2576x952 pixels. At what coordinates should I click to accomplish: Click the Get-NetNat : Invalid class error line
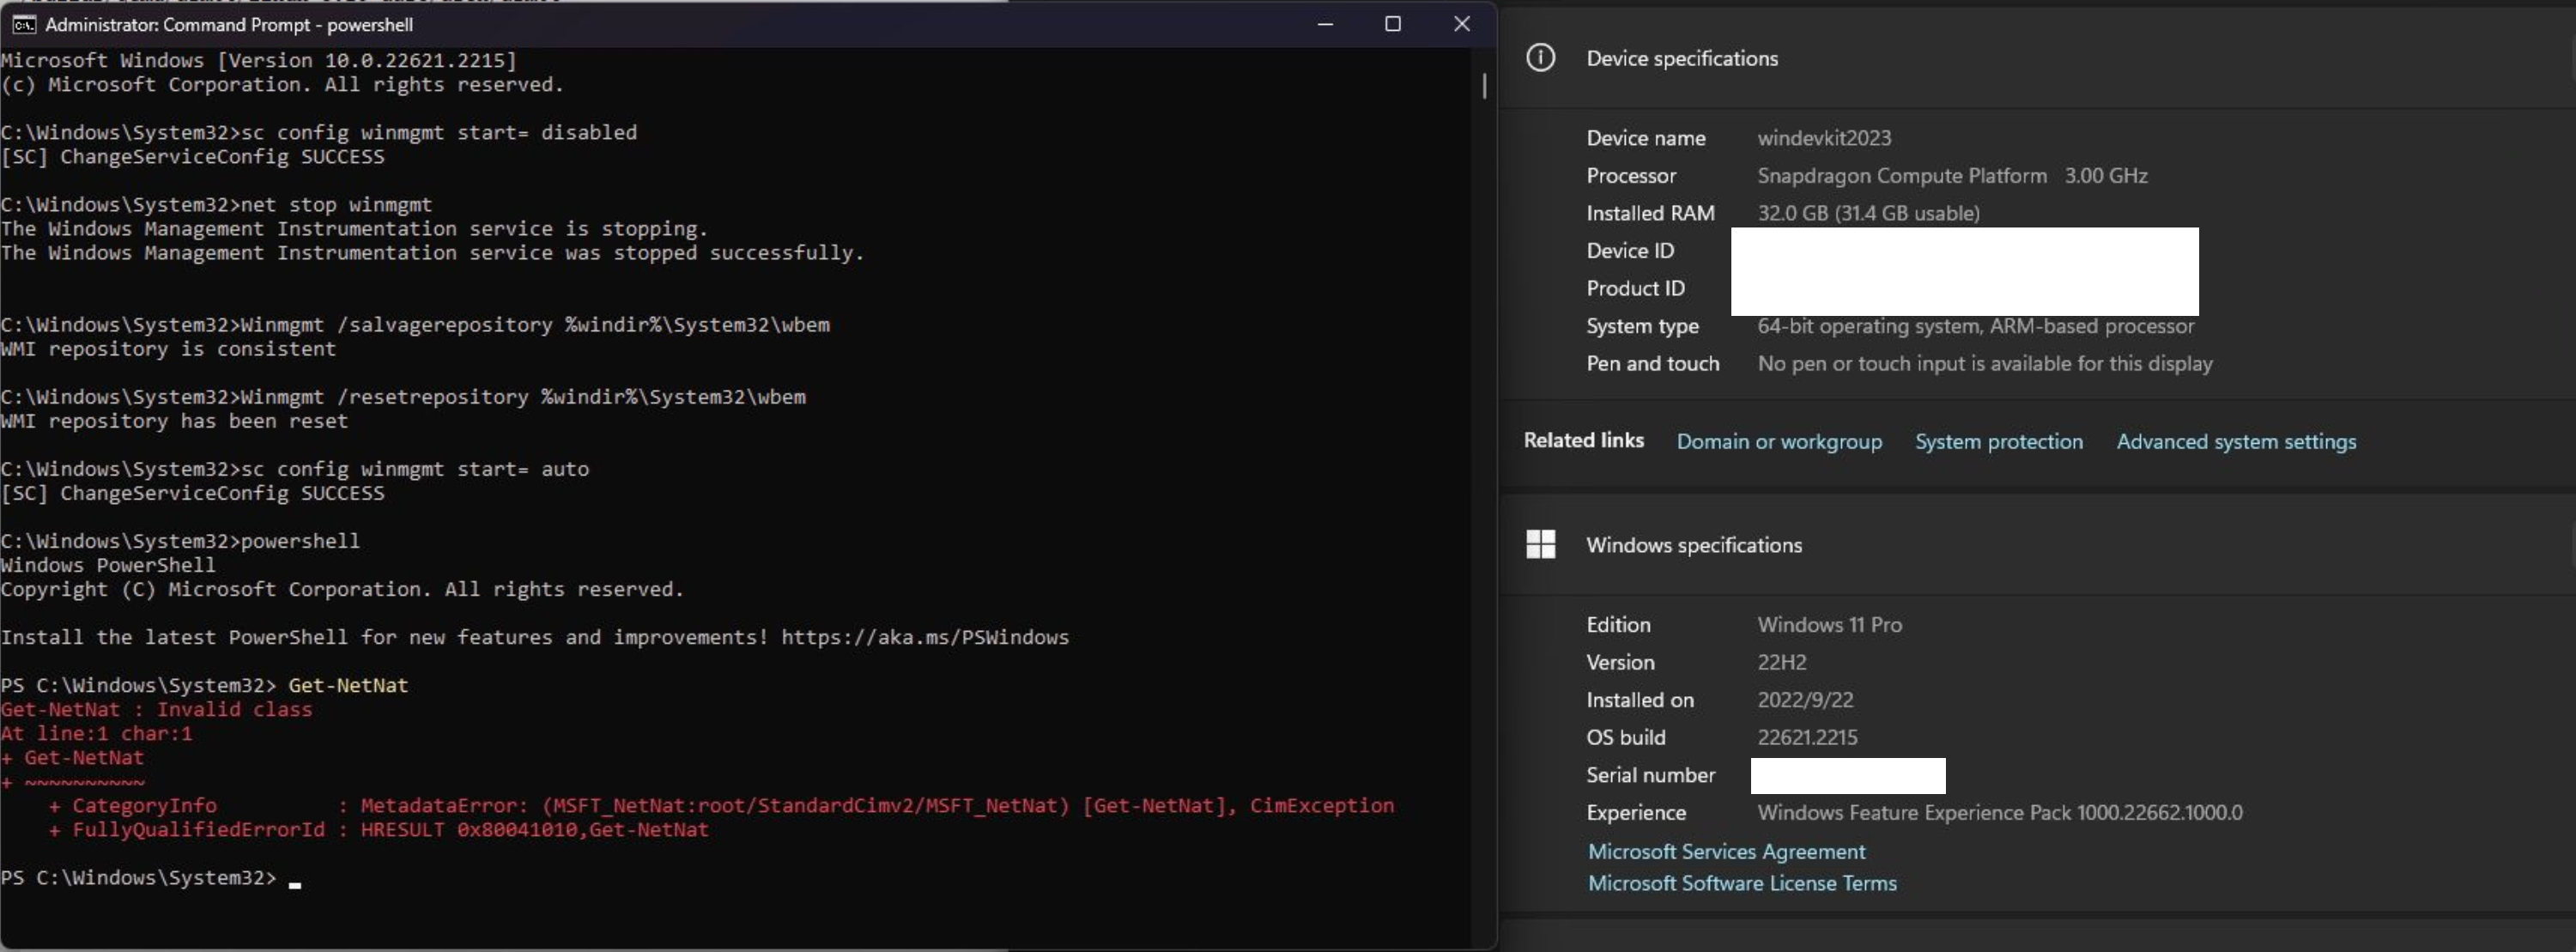point(156,709)
